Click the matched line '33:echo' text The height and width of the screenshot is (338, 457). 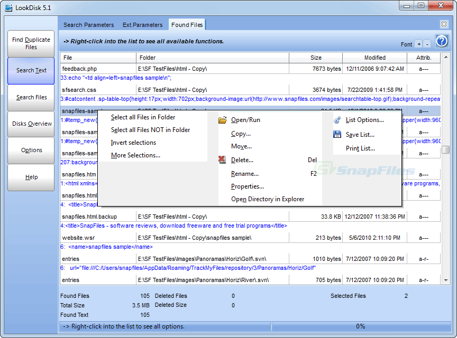116,78
